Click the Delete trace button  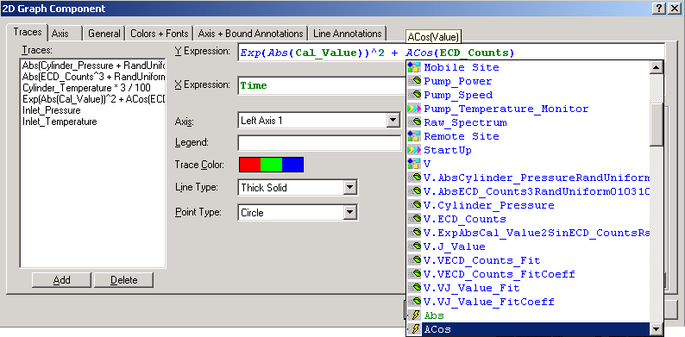(123, 280)
